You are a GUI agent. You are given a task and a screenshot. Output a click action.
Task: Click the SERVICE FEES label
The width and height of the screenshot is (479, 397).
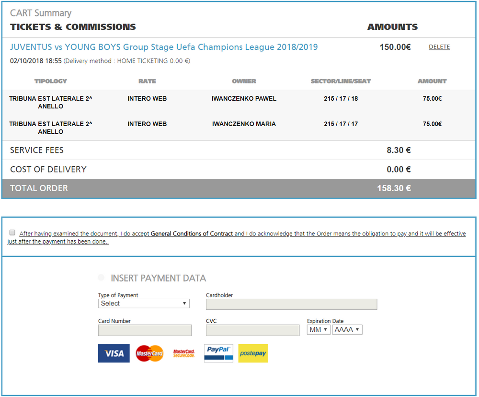coord(37,150)
